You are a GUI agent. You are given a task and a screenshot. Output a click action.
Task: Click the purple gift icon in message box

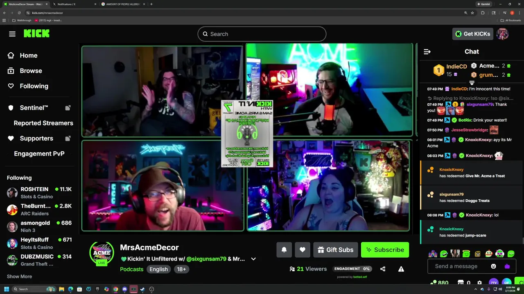(507, 266)
